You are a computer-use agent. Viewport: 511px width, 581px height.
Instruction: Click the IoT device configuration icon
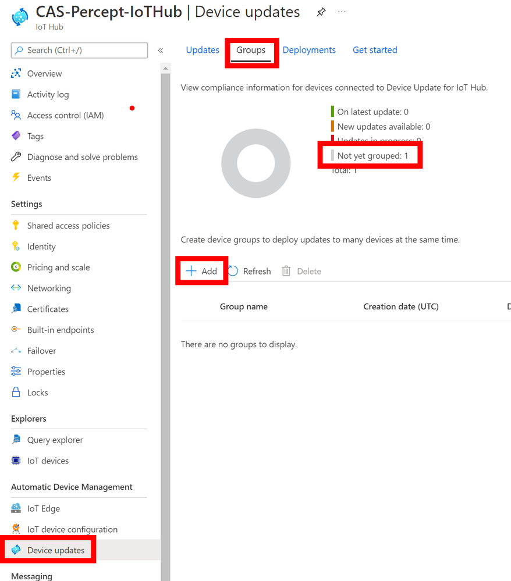pyautogui.click(x=16, y=529)
